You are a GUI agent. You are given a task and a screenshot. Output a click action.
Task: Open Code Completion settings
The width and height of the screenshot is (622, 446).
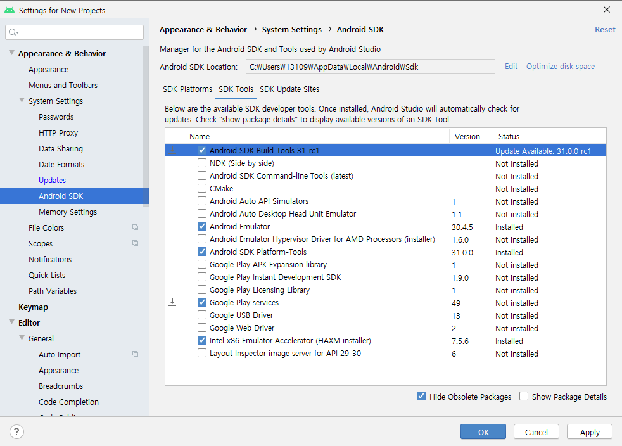[68, 402]
